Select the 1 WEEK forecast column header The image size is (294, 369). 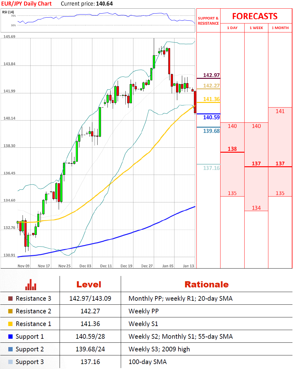coord(256,28)
